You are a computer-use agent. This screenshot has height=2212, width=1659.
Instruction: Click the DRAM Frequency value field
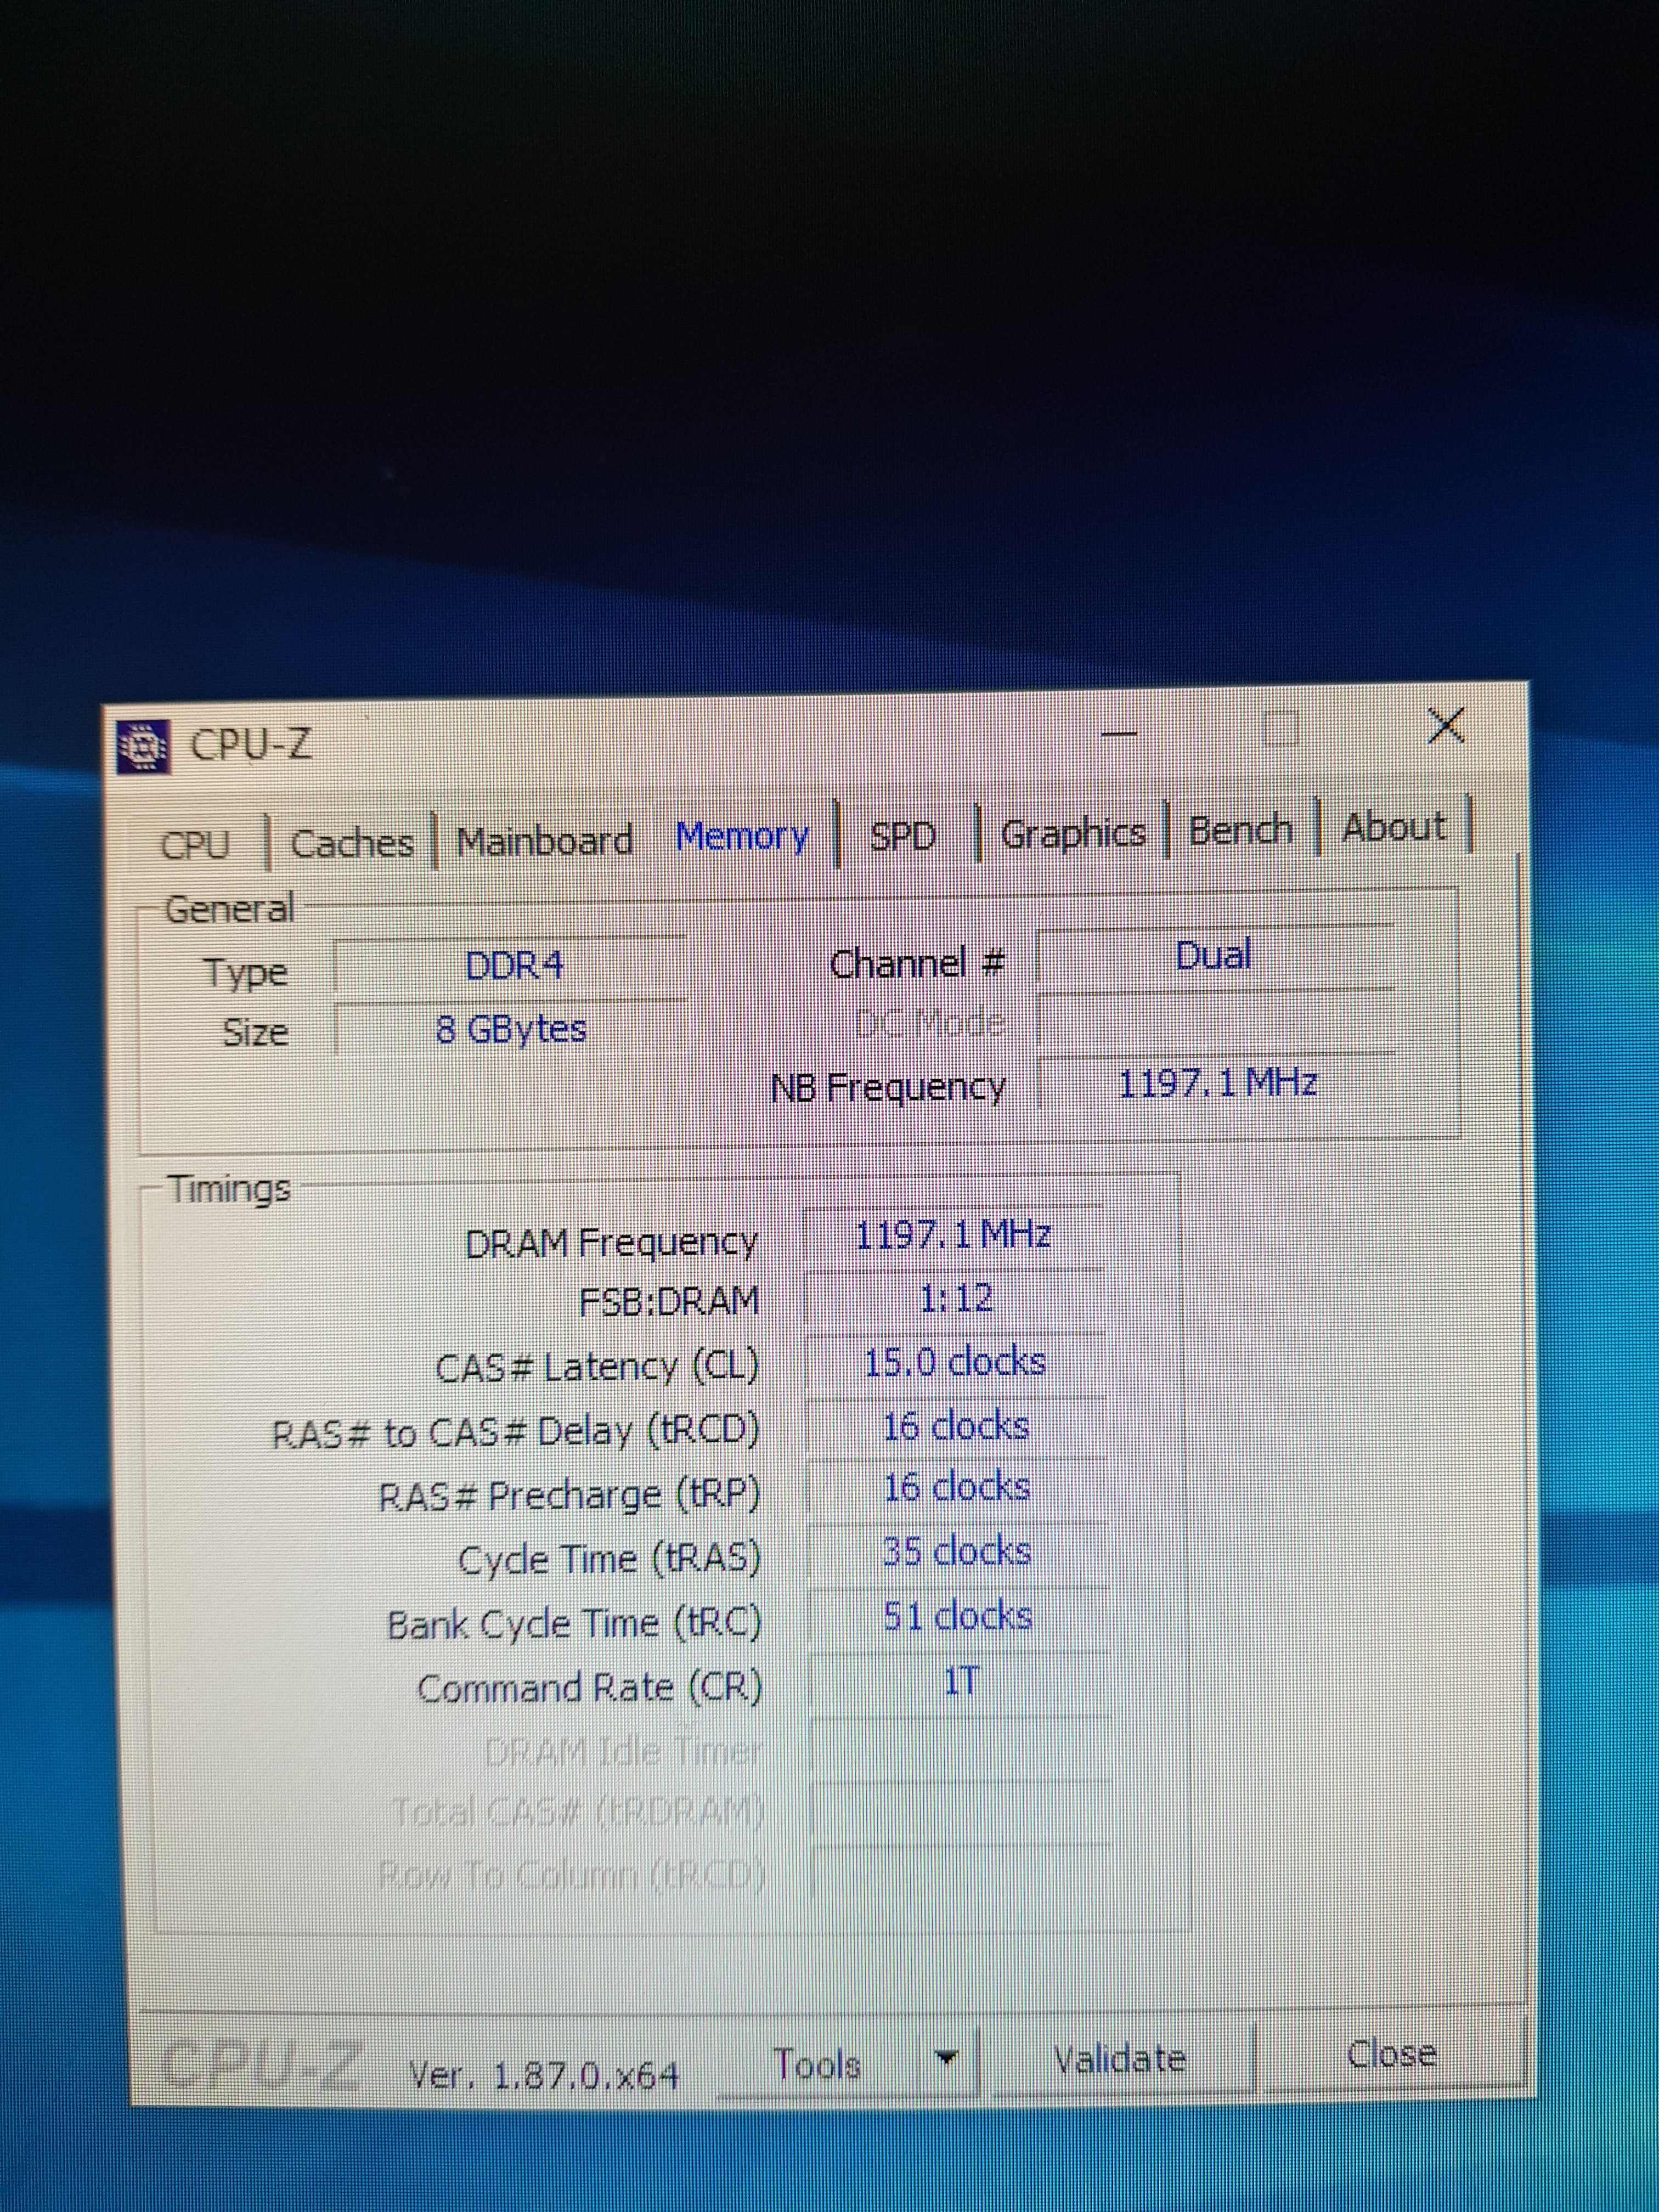tap(953, 1236)
